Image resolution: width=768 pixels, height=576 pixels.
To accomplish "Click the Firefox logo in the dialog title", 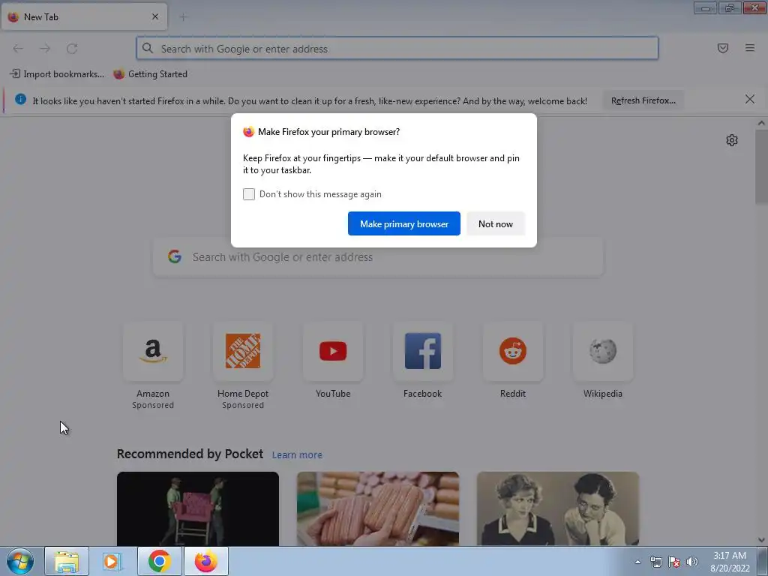I will (x=249, y=132).
